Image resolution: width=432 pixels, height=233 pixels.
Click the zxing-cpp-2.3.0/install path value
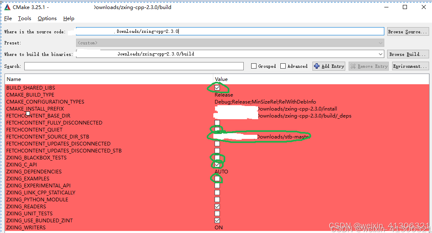coord(297,109)
